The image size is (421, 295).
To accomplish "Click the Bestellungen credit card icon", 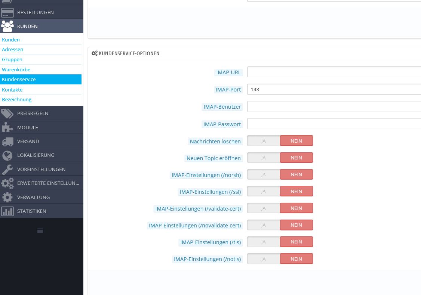I will pos(7,12).
